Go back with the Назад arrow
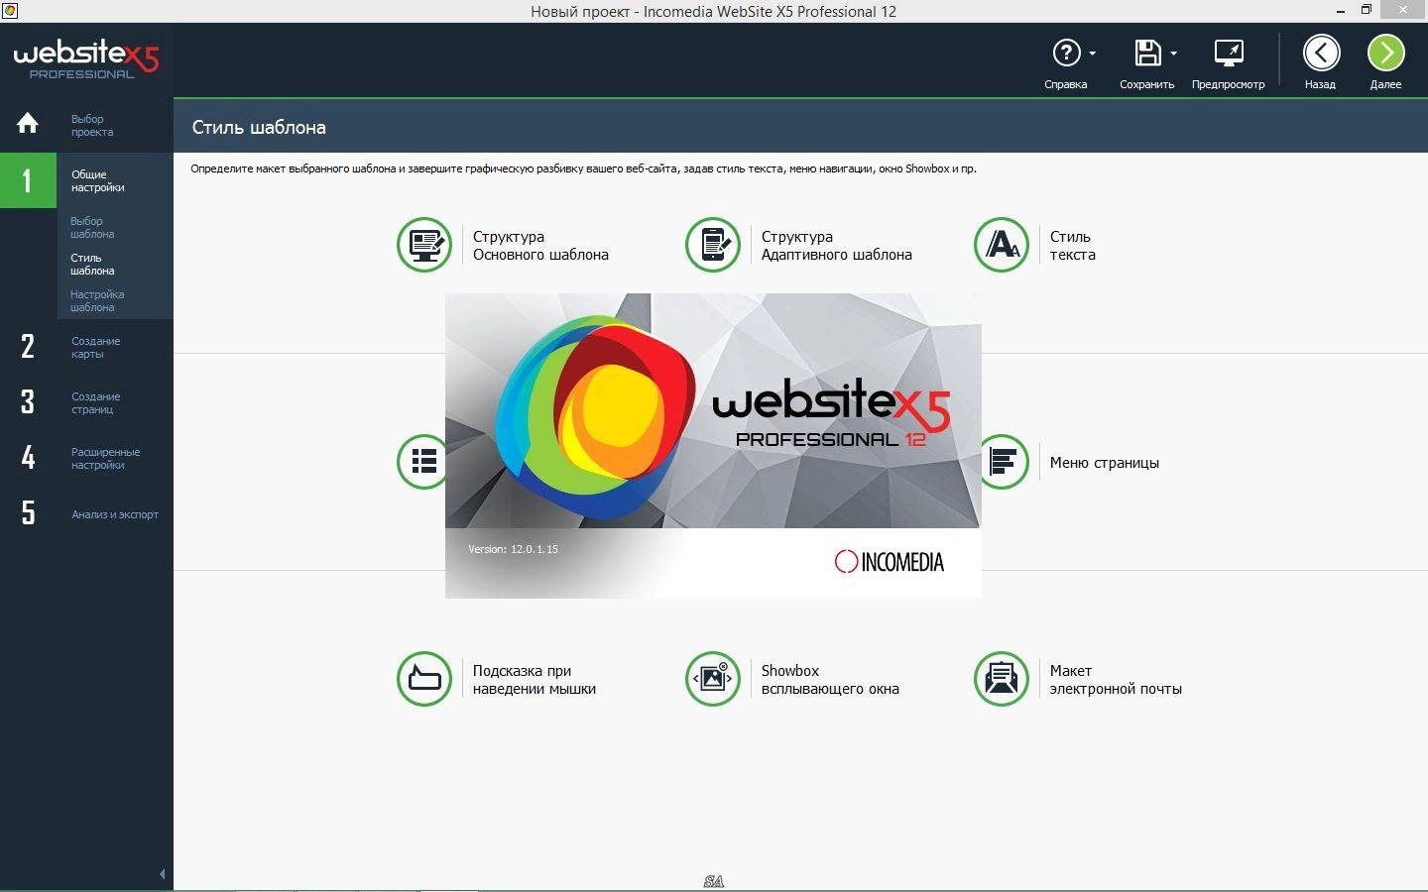 [x=1321, y=53]
